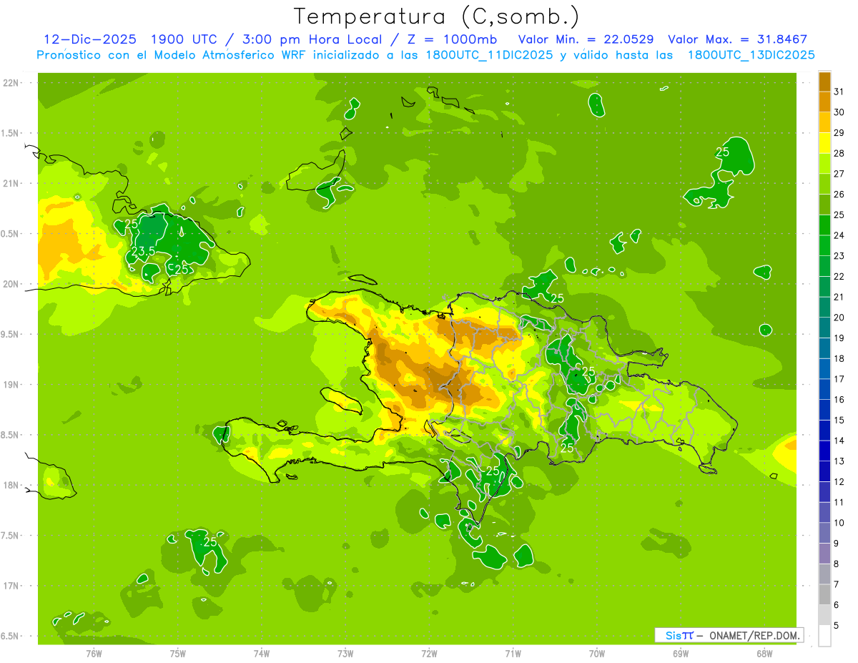The width and height of the screenshot is (858, 663).
Task: Click the "18N" latitude axis label
Action: 10,485
